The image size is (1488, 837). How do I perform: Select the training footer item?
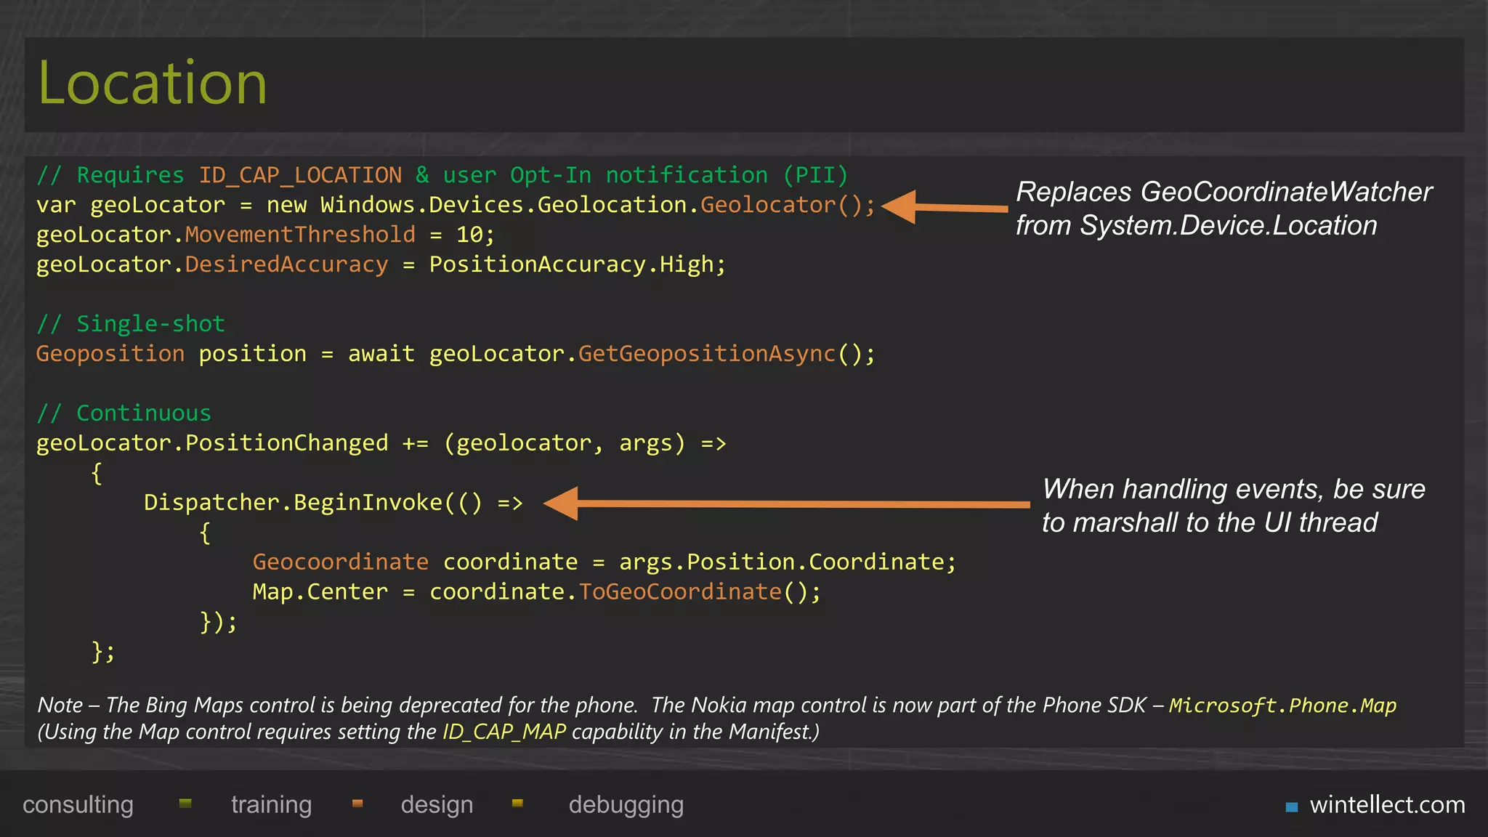271,805
